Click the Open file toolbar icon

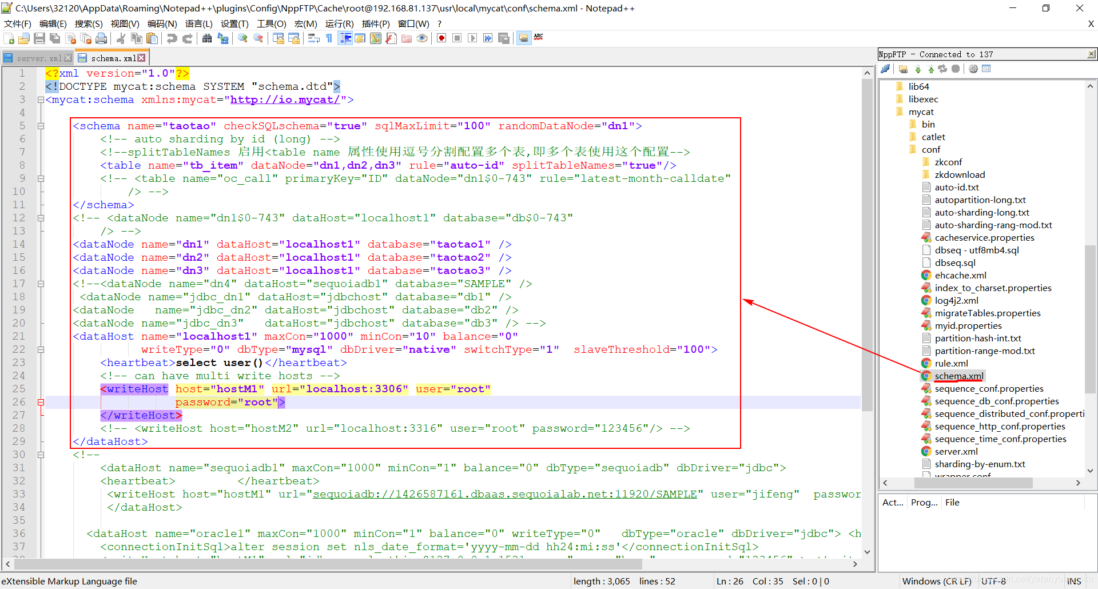point(24,38)
